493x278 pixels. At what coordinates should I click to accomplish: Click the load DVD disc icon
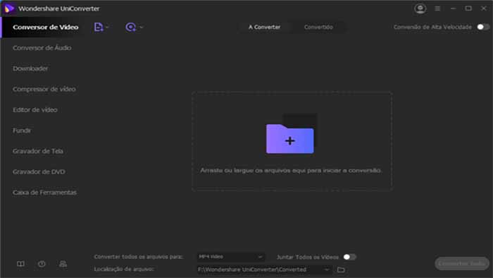point(130,28)
